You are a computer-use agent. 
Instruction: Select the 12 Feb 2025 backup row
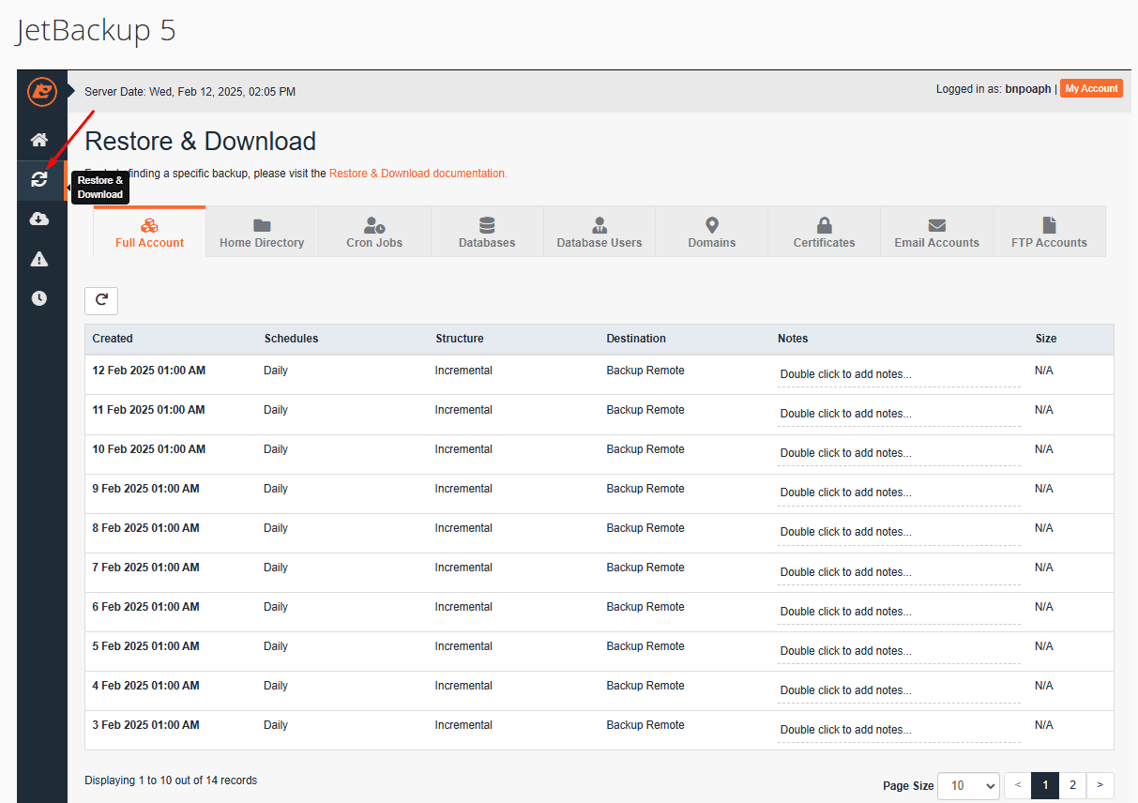click(x=148, y=371)
